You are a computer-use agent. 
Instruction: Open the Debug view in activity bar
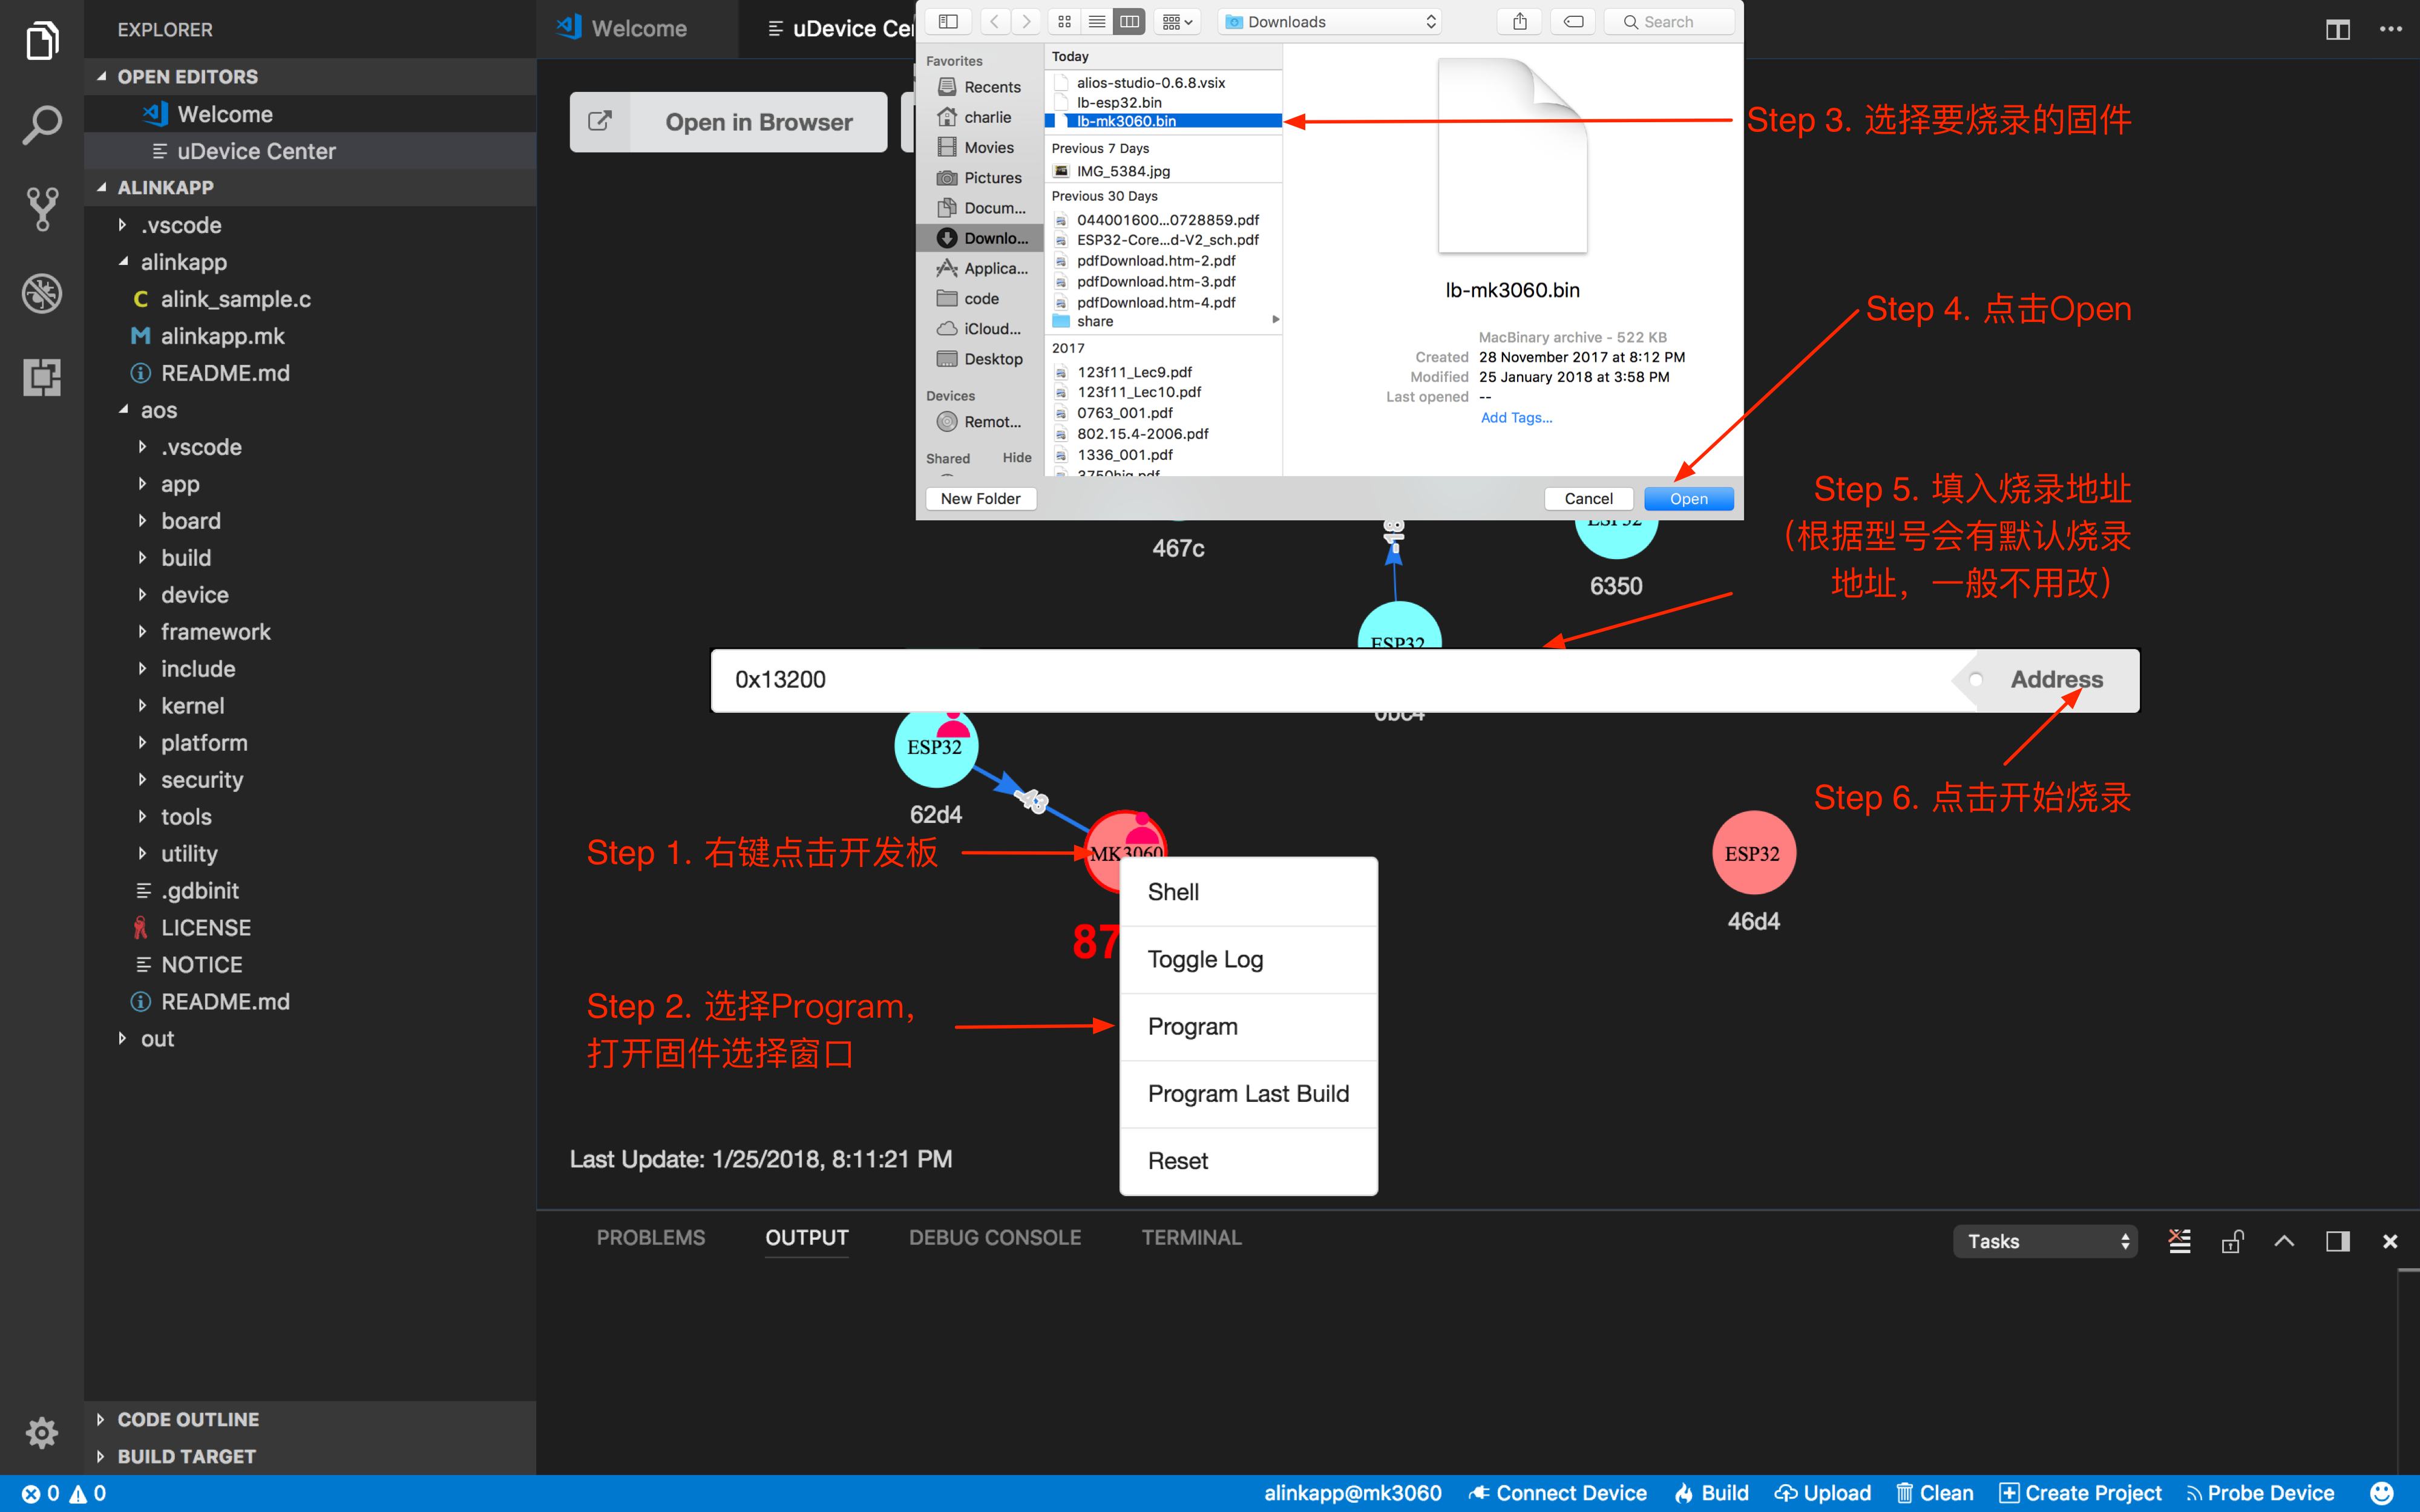point(41,293)
